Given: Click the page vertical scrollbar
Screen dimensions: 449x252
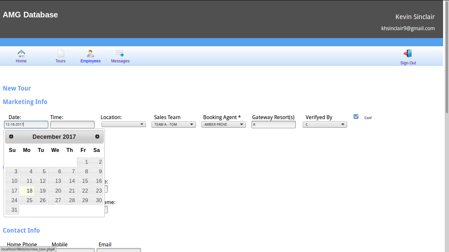Looking at the screenshot, I should pyautogui.click(x=446, y=131).
